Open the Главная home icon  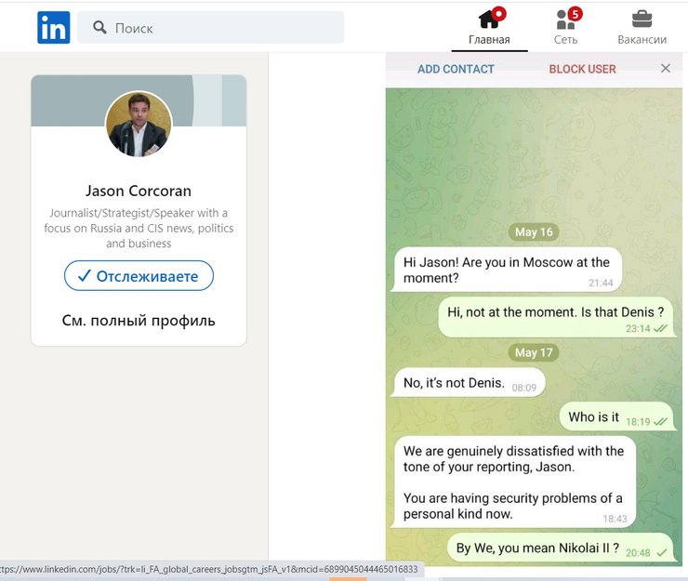[x=489, y=19]
